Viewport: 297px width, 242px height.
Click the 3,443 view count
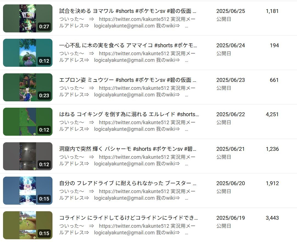click(x=272, y=218)
